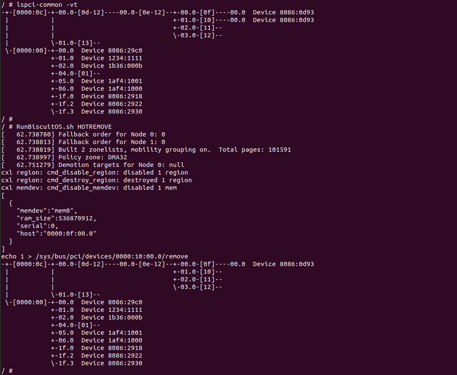Click the "Built 2 zonelists" log text
Viewport: 457px width, 375px height.
click(x=87, y=150)
